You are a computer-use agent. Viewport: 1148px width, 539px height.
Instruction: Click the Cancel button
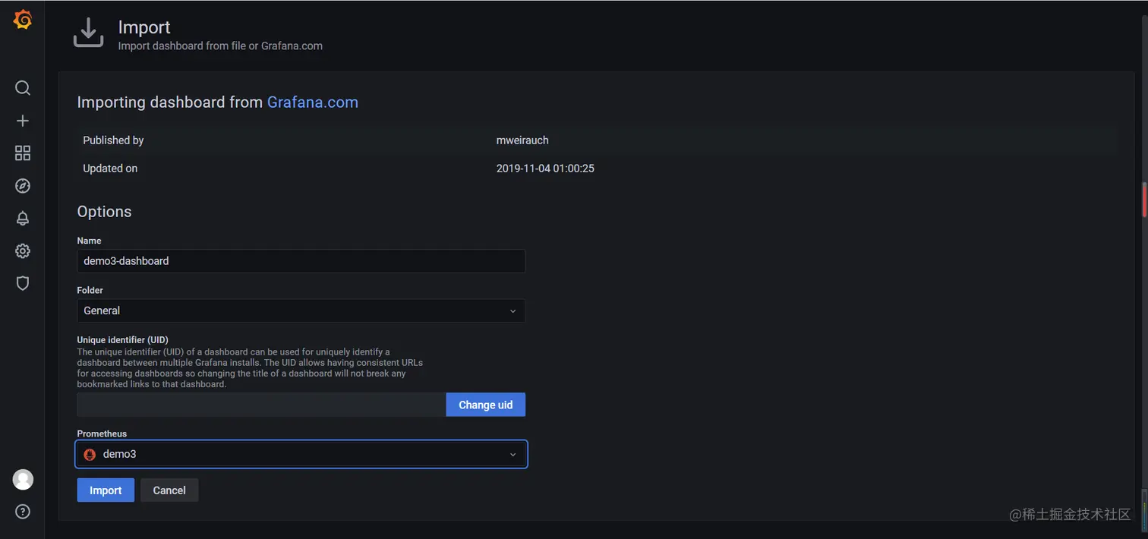169,490
